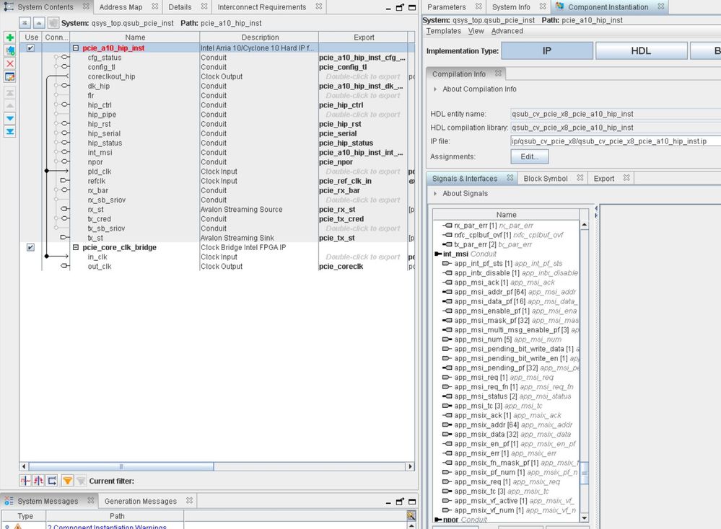
Task: Switch to the Interconnect Requirements tab
Action: (x=262, y=7)
